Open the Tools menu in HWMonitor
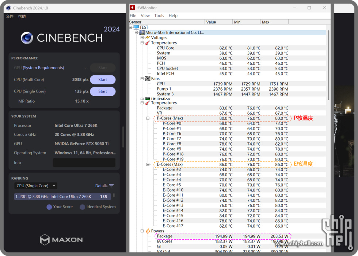Screen dimensions: 358x256 tap(159, 15)
